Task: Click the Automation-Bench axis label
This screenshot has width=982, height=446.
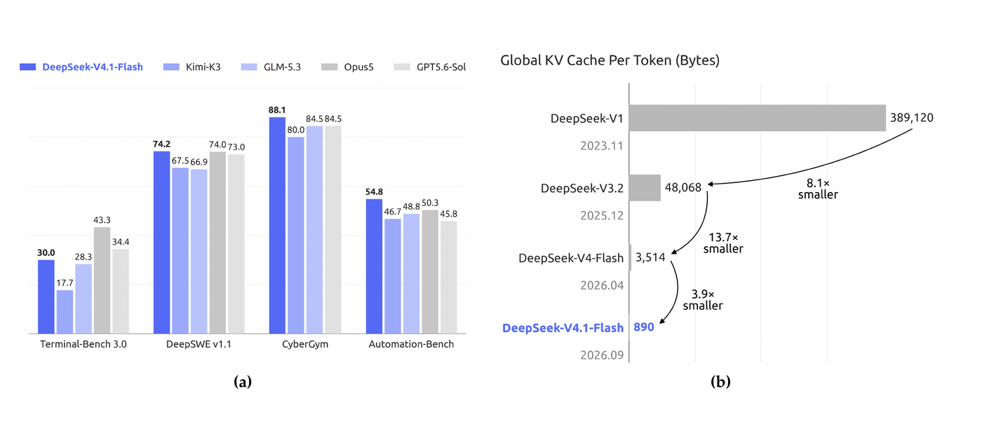Action: pos(411,344)
